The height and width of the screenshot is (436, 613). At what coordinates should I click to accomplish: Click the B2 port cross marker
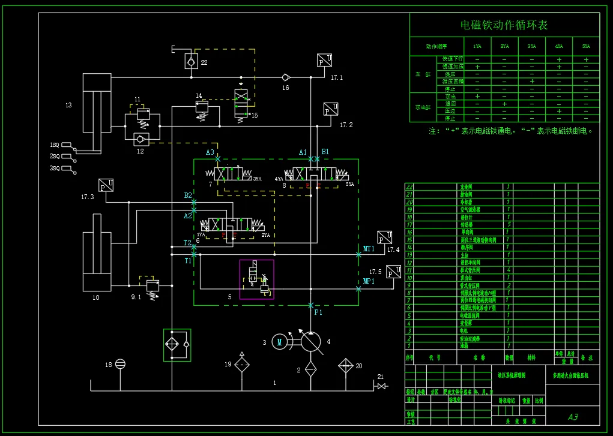pyautogui.click(x=194, y=202)
